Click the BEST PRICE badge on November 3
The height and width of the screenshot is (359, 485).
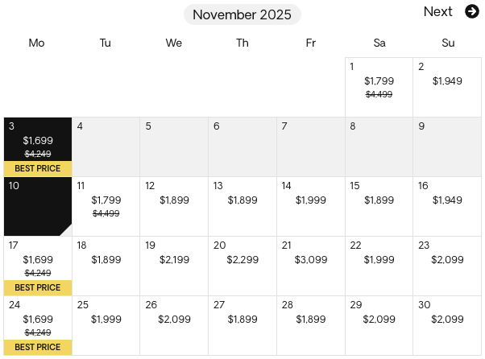(38, 168)
